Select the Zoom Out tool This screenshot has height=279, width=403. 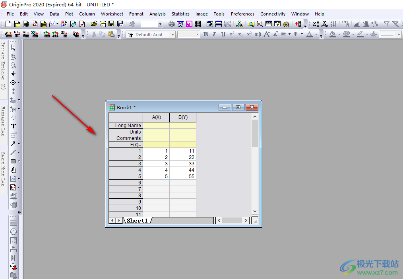14,65
